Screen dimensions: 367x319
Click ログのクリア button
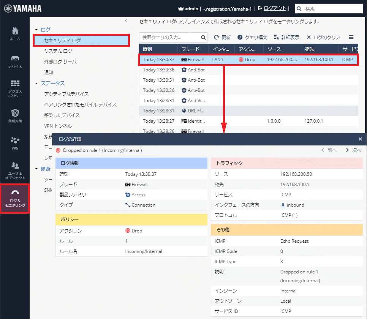(x=323, y=38)
